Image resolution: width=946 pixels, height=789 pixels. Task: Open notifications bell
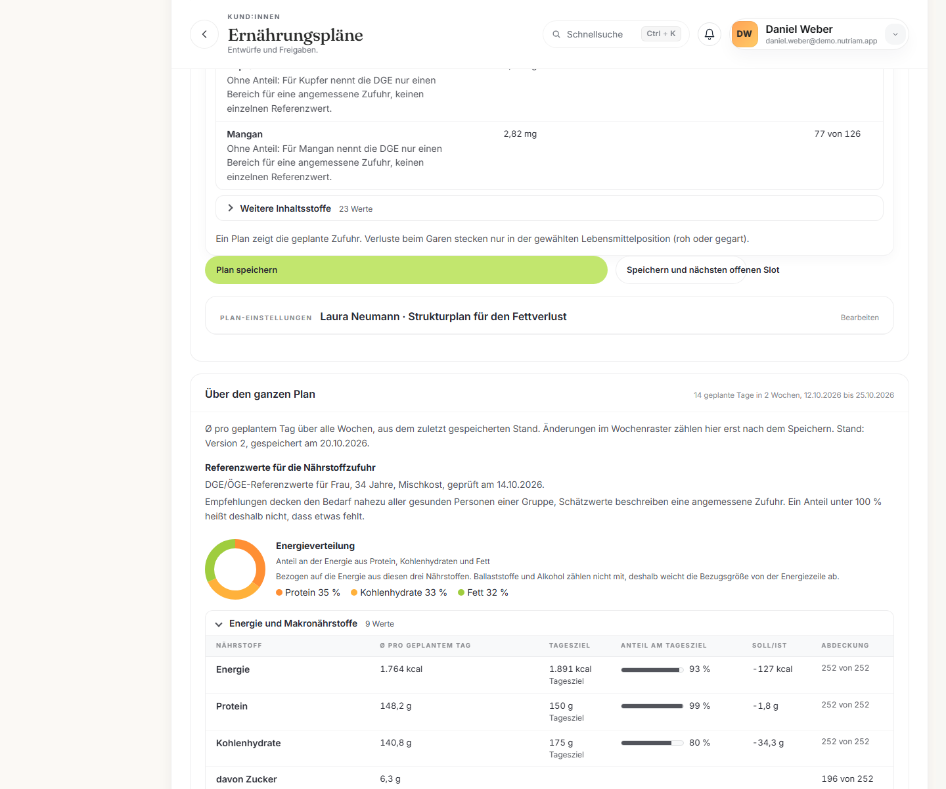[x=709, y=34]
